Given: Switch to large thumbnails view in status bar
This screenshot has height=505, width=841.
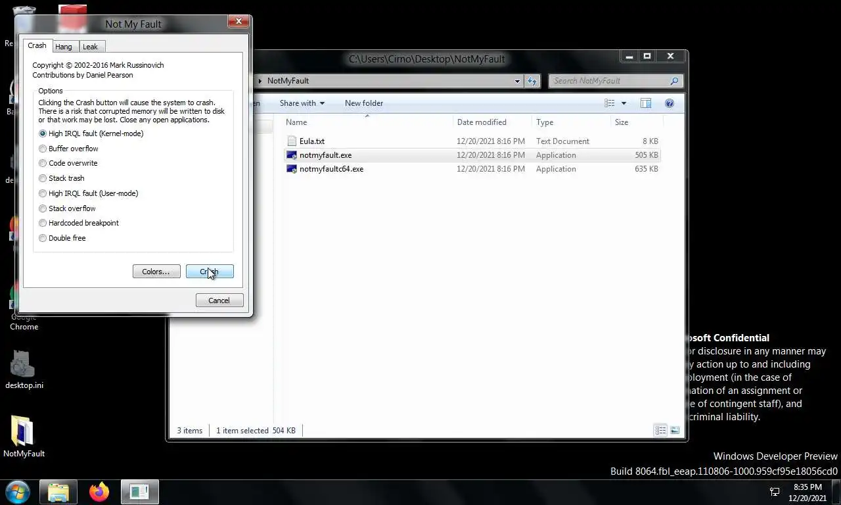Looking at the screenshot, I should 675,430.
